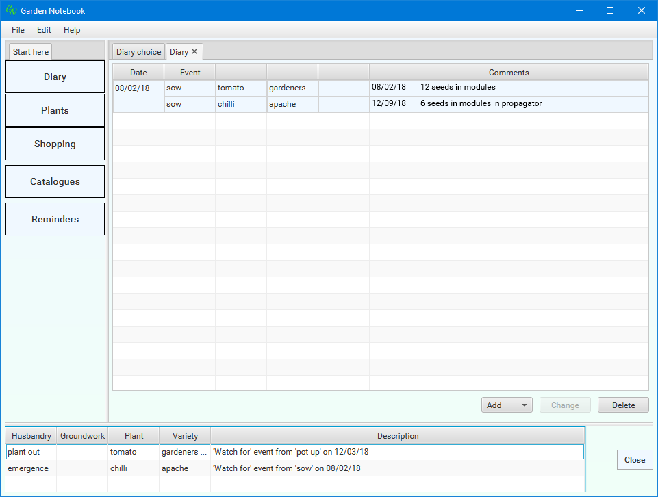
Task: Select the tomato sow diary row
Action: [230, 88]
